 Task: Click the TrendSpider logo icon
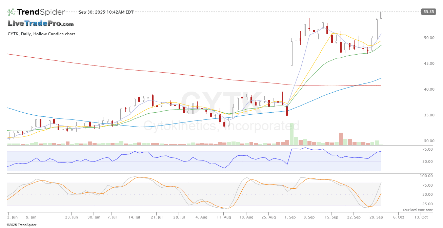point(11,12)
